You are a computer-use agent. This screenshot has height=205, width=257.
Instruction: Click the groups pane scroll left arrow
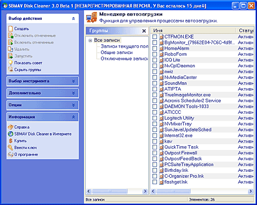click(x=89, y=191)
